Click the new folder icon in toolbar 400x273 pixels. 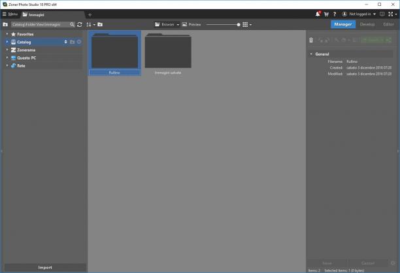(100, 24)
